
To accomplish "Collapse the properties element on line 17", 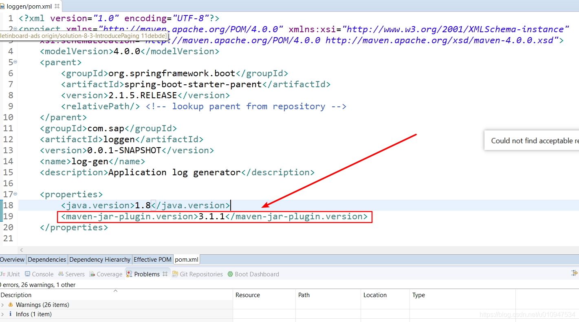I will coord(15,194).
